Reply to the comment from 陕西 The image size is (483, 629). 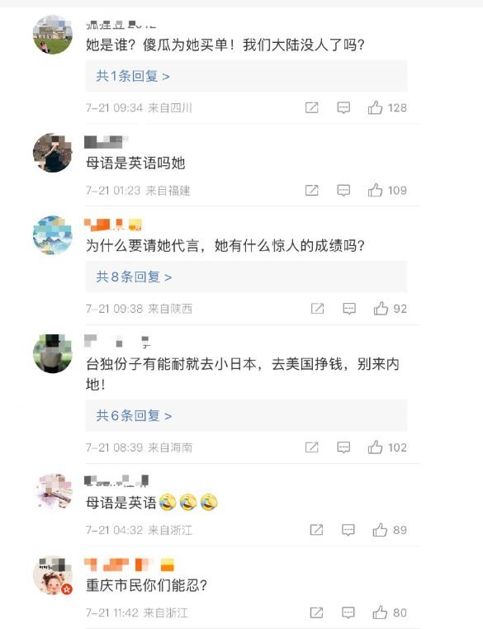(349, 309)
